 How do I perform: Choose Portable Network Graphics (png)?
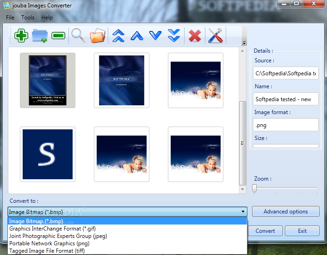point(127,243)
